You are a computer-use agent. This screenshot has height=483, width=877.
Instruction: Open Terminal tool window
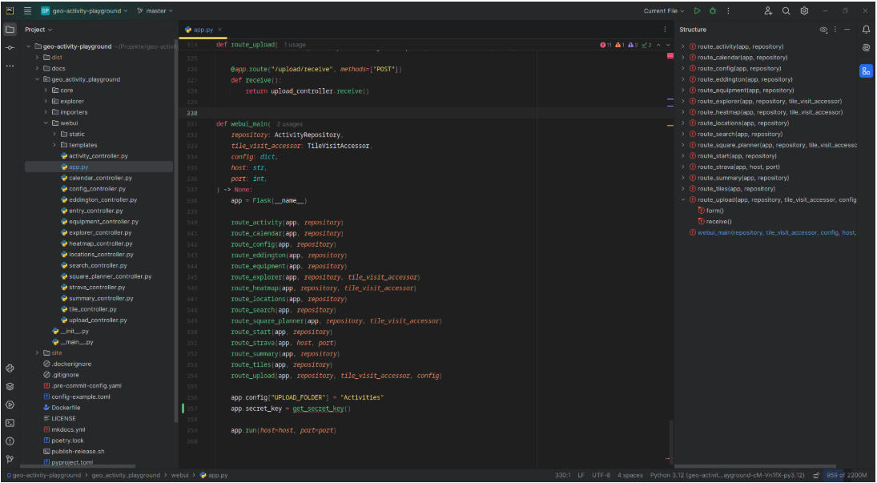pyautogui.click(x=10, y=423)
